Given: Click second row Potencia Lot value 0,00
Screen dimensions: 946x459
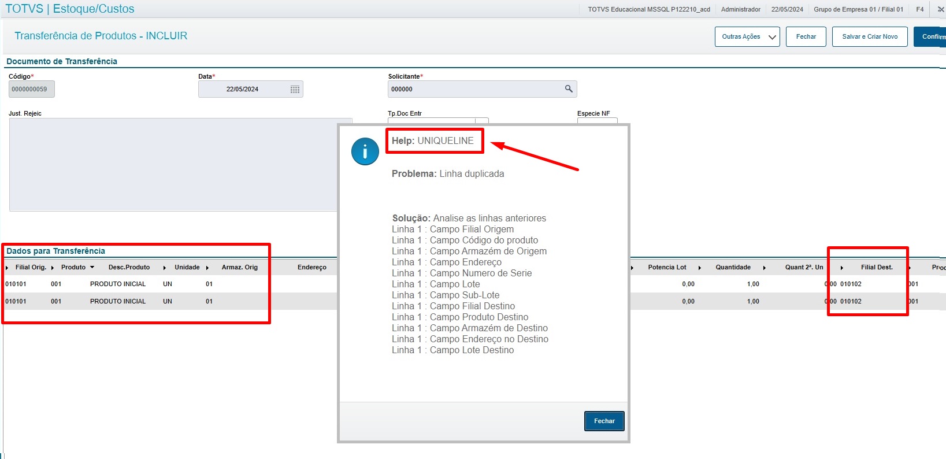Looking at the screenshot, I should click(x=688, y=301).
